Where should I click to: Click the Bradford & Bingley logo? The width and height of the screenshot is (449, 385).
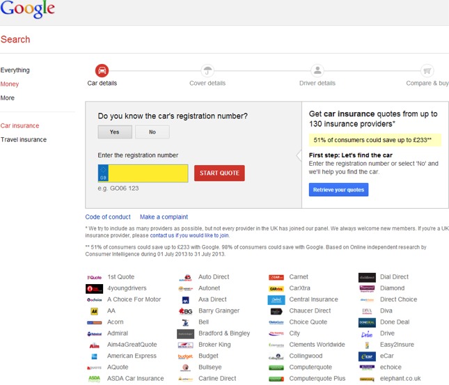185,333
